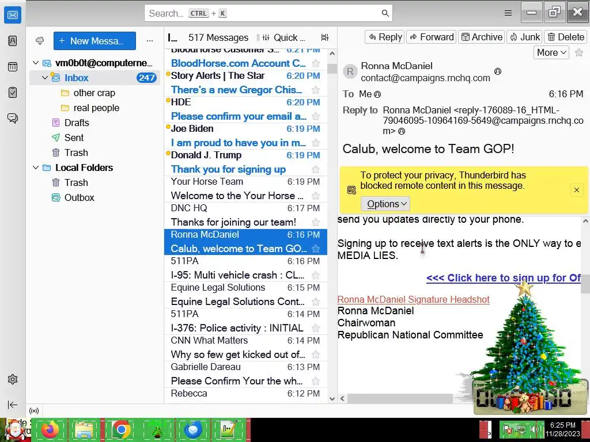590x442 pixels.
Task: Open the Chat sidebar icon
Action: pos(13,119)
